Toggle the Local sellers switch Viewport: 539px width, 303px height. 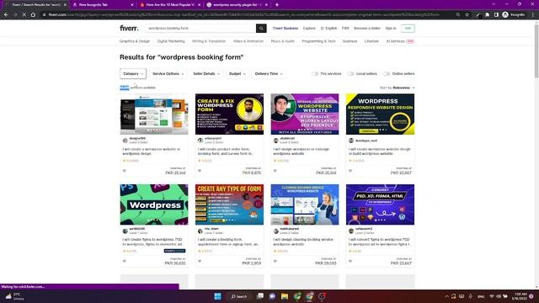350,73
